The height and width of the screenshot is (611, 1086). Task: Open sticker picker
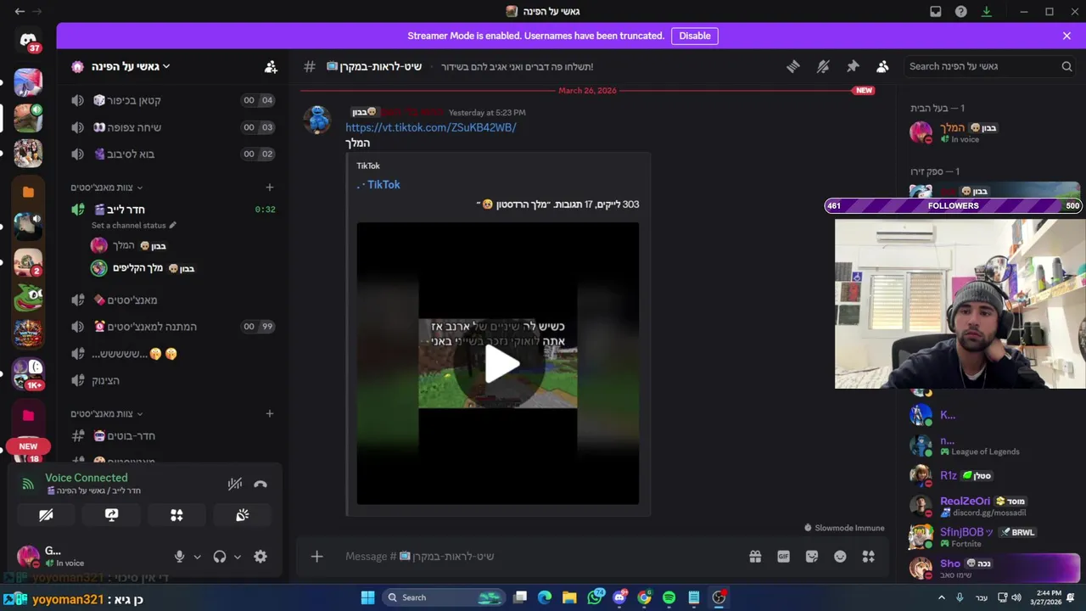pyautogui.click(x=812, y=557)
